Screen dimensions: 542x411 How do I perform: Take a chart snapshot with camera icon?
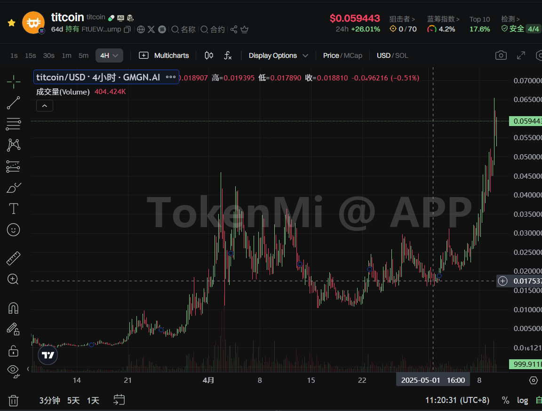501,55
